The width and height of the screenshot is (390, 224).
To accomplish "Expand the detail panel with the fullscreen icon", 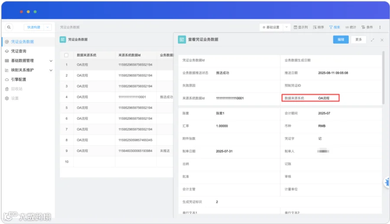I will 372,40.
